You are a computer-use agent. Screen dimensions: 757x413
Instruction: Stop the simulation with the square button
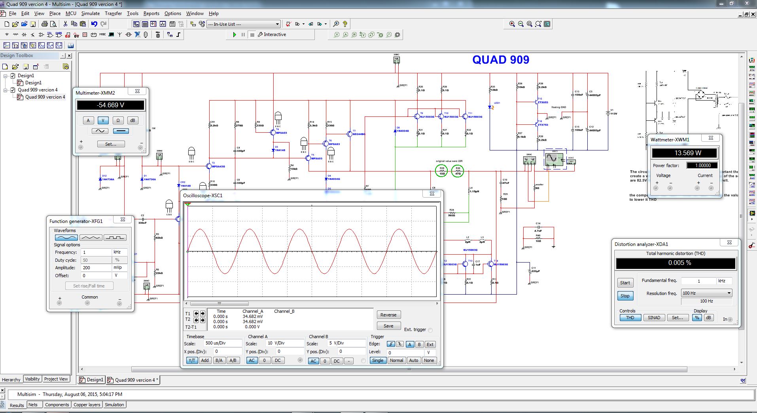pyautogui.click(x=252, y=34)
